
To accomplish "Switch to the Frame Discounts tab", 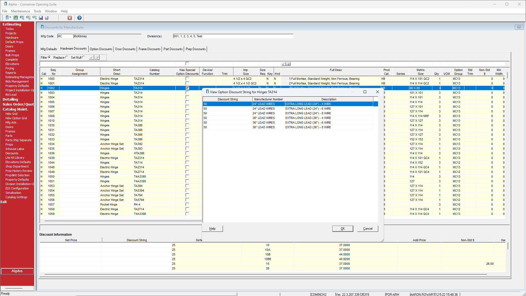I will click(149, 49).
